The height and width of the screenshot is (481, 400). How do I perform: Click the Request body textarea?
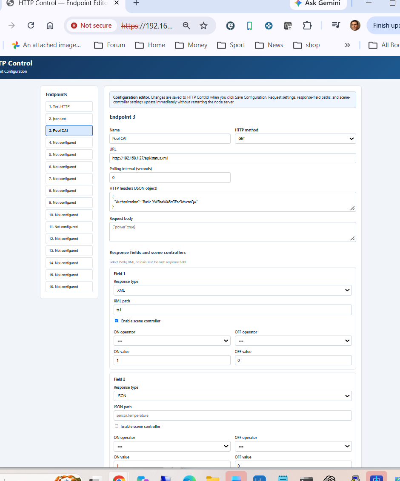click(233, 232)
